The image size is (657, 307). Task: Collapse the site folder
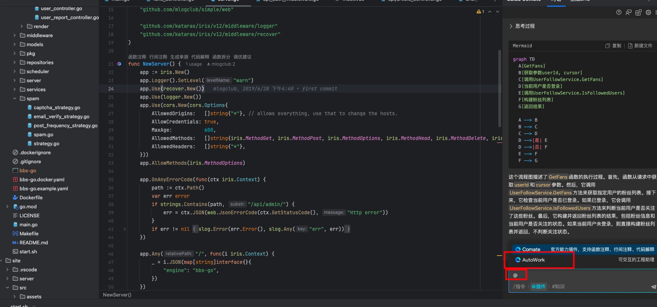(x=2, y=260)
